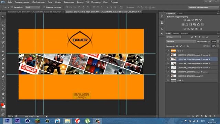Image resolution: width=220 pixels, height=124 pixels.
Task: Open the Фильтр menu
Action: [80, 2]
